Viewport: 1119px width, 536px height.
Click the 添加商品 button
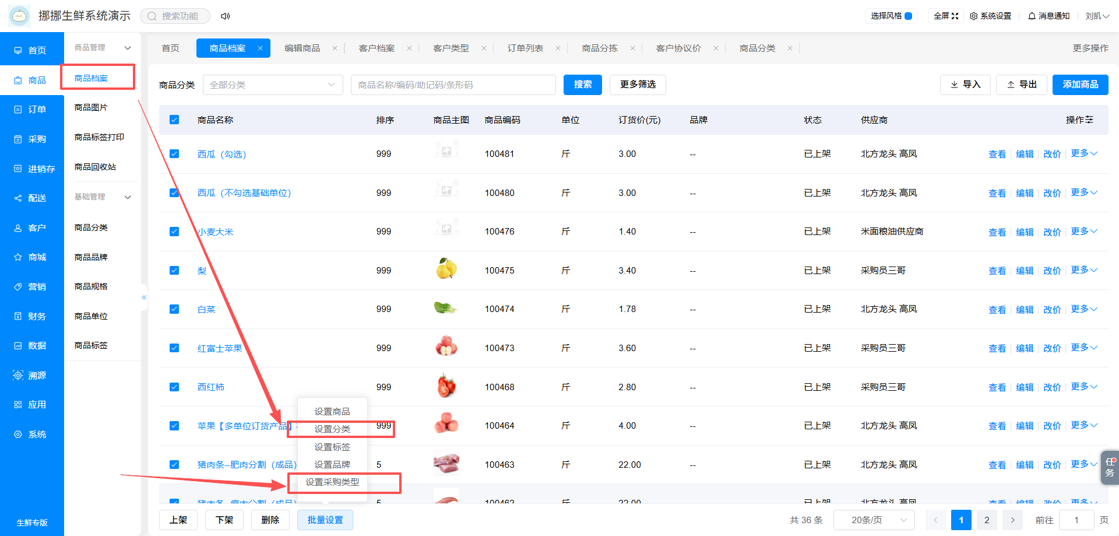(x=1081, y=85)
